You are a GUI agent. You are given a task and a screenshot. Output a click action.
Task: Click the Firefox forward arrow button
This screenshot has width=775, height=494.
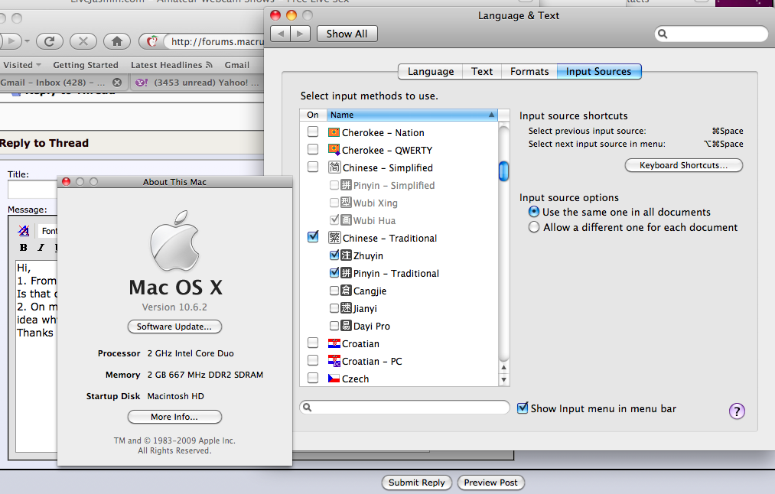[x=11, y=41]
